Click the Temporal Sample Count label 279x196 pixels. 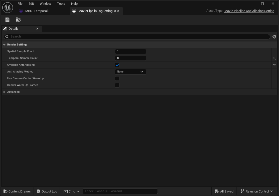(x=22, y=58)
